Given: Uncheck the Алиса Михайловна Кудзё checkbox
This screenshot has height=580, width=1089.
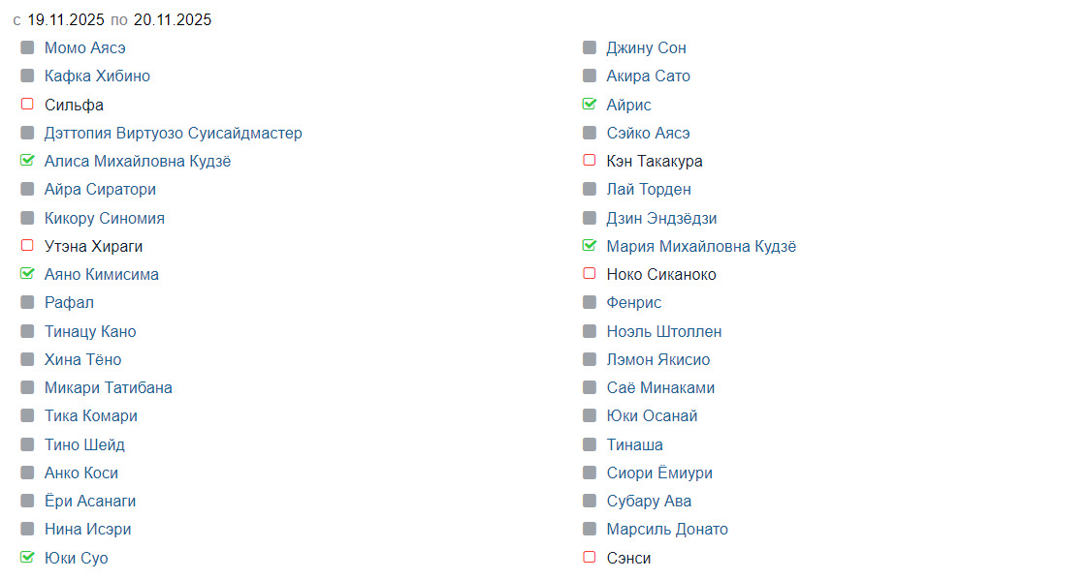Looking at the screenshot, I should click(27, 161).
